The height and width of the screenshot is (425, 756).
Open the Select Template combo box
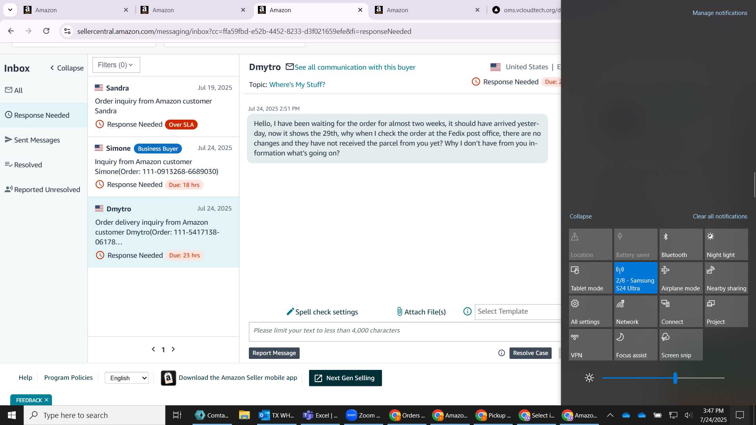click(x=518, y=312)
